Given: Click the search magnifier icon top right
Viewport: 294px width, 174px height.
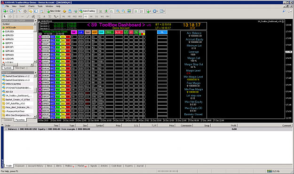Looking at the screenshot, I should pyautogui.click(x=284, y=11).
